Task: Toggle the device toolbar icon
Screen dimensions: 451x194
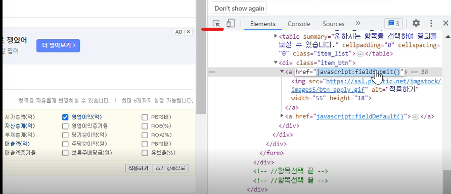Action: (x=231, y=24)
